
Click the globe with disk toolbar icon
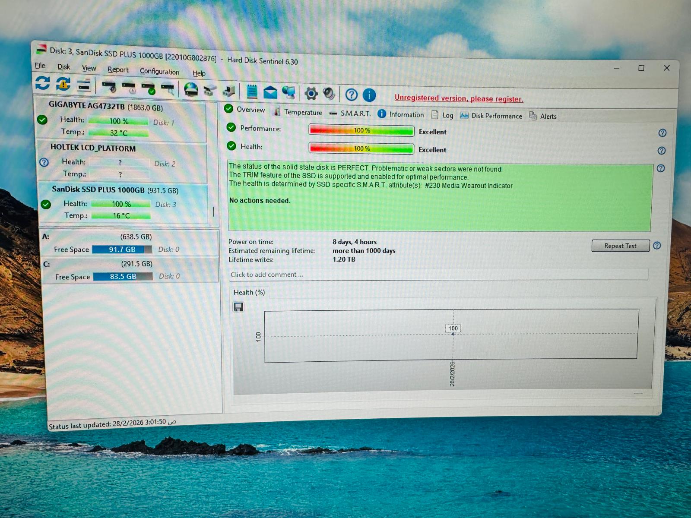pos(191,89)
